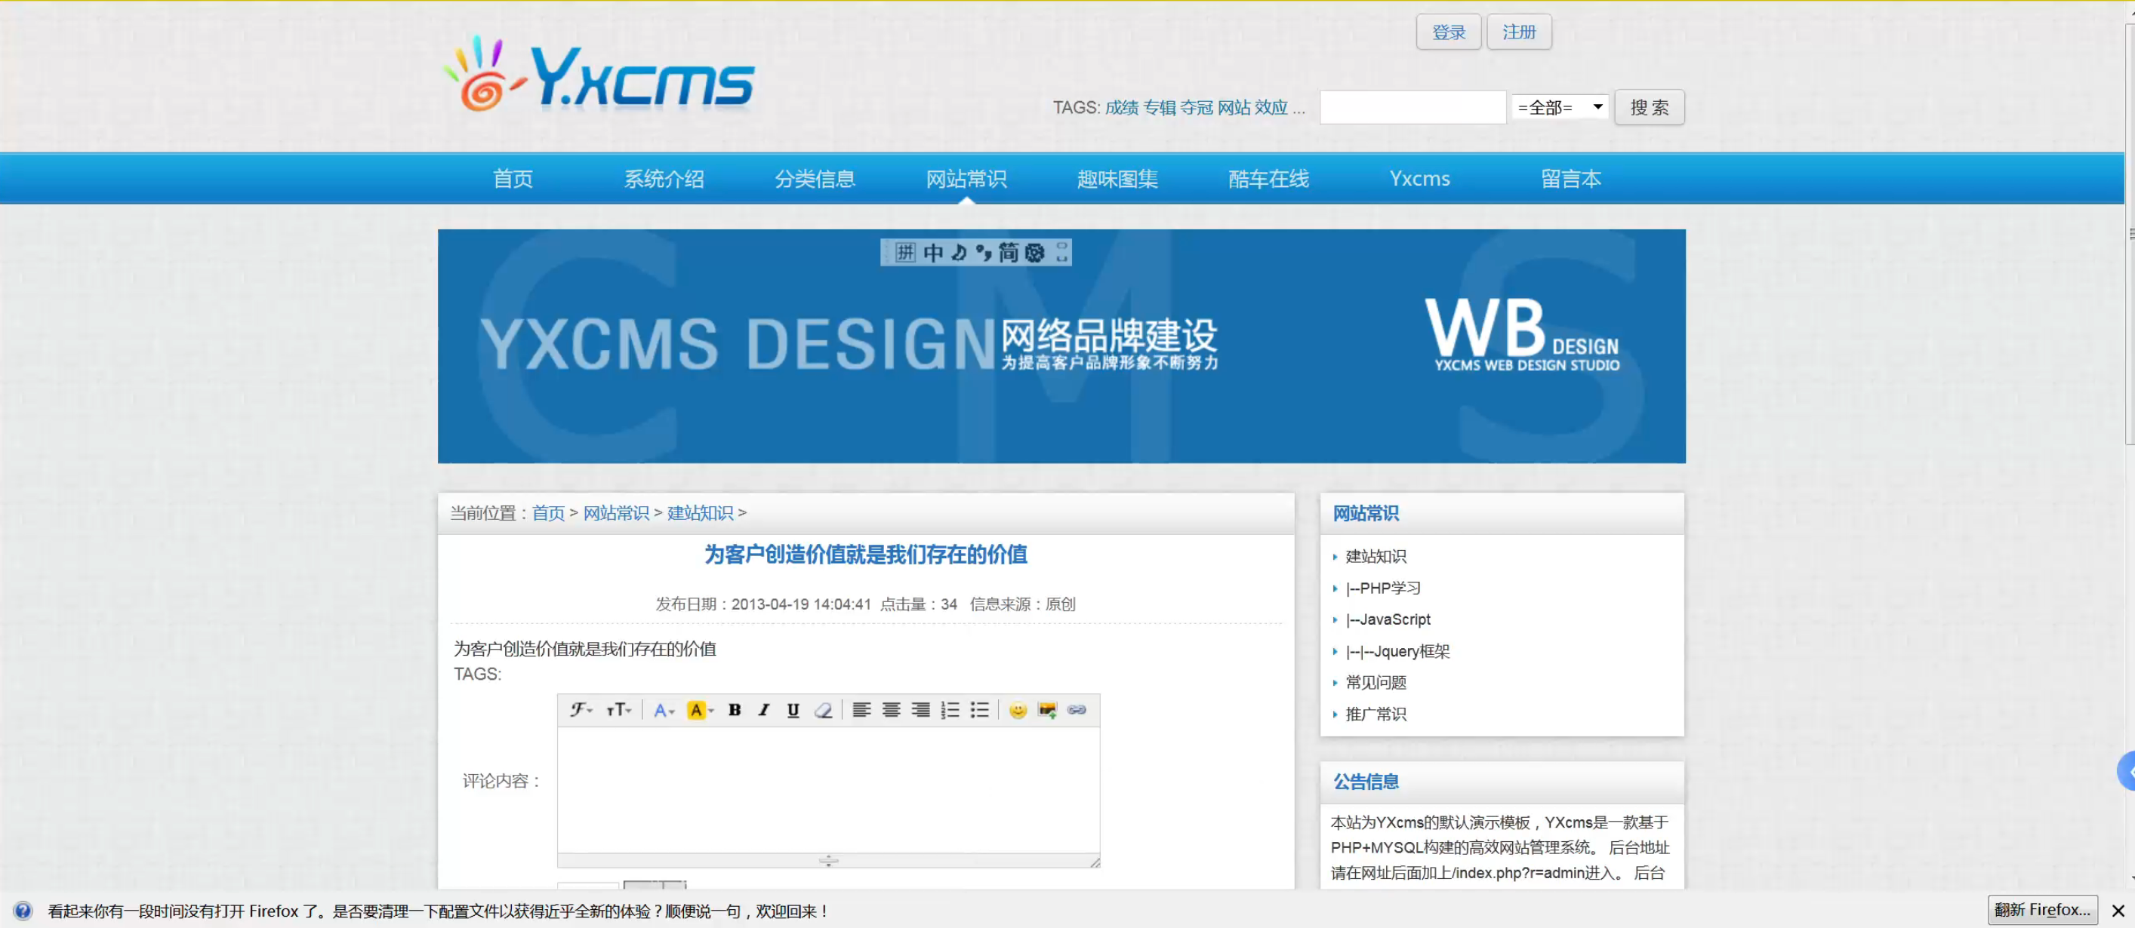The width and height of the screenshot is (2135, 928).
Task: Click the search keyword input field
Action: tap(1412, 108)
